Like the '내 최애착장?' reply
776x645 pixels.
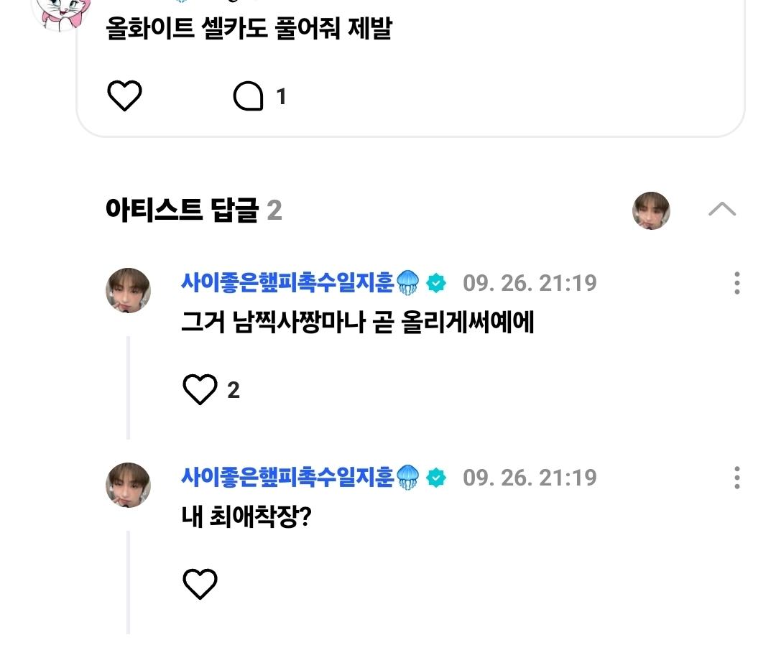coord(200,584)
